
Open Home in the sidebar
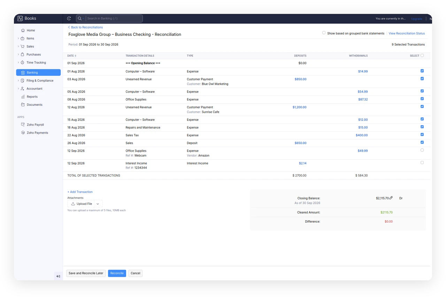tap(38, 30)
